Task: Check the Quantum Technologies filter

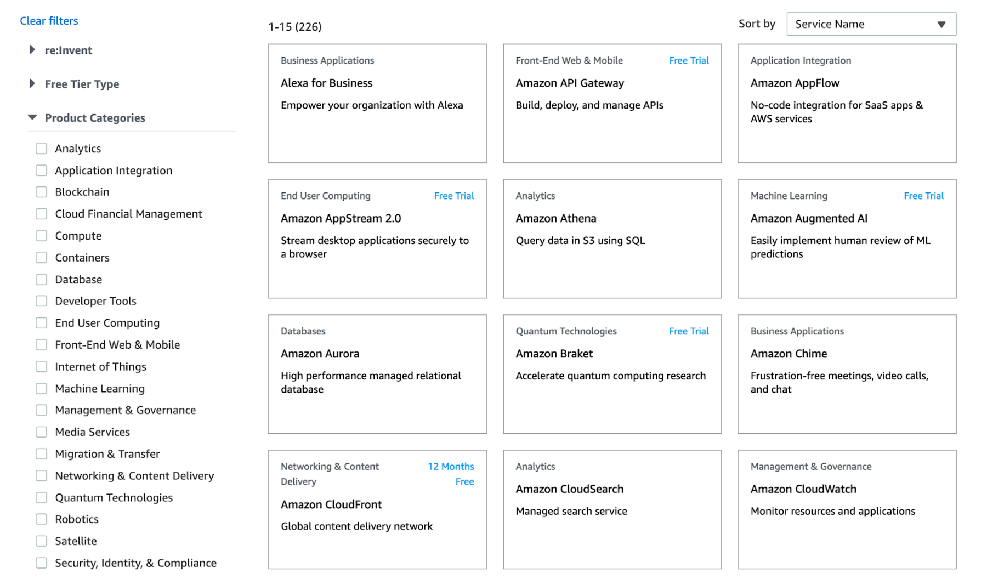Action: [42, 497]
